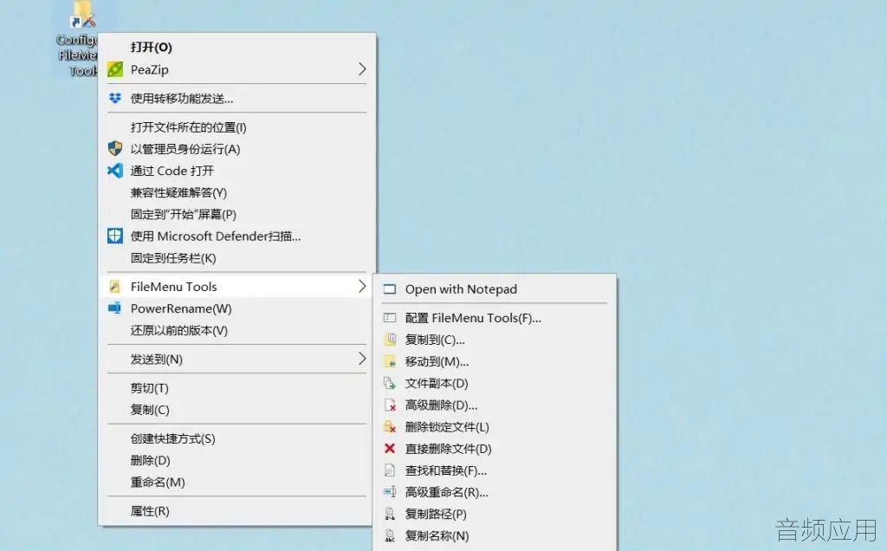The height and width of the screenshot is (551, 887).
Task: Click the 复制到 folder icon
Action: click(390, 340)
